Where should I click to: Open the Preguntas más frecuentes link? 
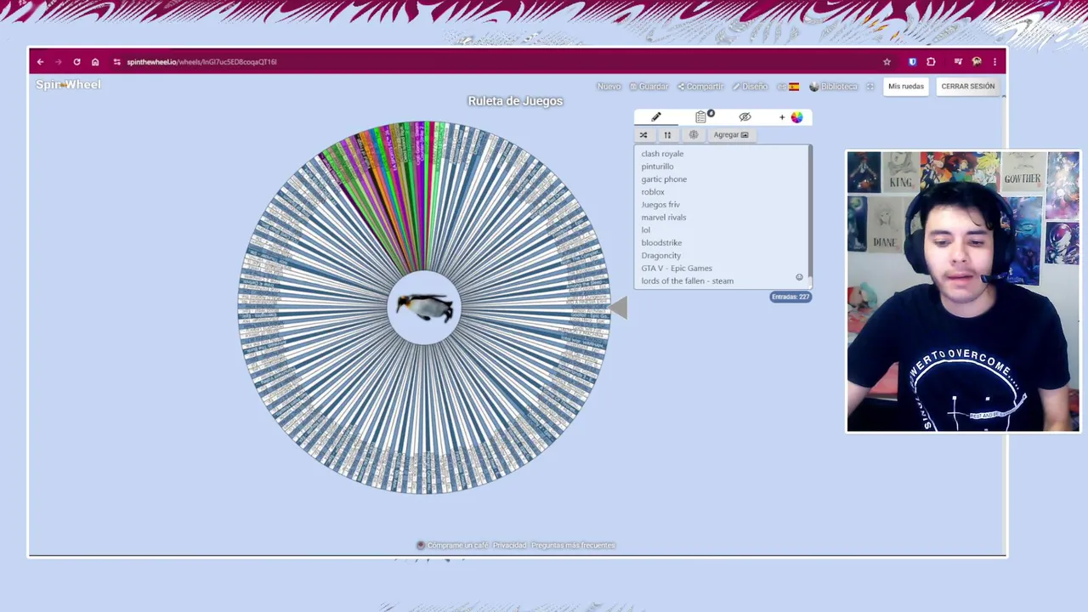573,546
